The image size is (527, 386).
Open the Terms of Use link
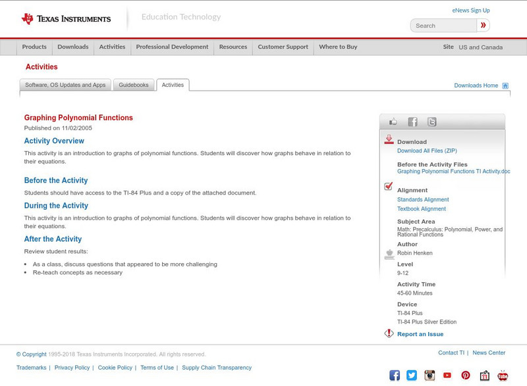pyautogui.click(x=157, y=368)
